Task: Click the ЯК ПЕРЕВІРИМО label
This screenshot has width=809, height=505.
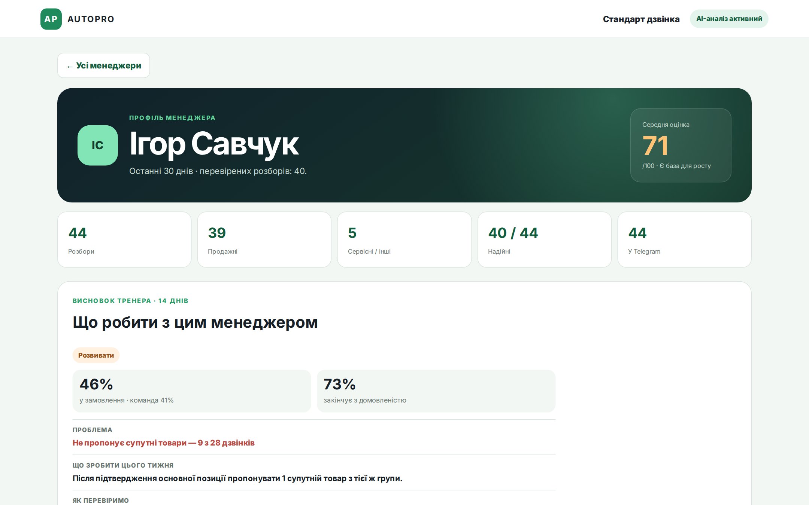Action: click(101, 501)
